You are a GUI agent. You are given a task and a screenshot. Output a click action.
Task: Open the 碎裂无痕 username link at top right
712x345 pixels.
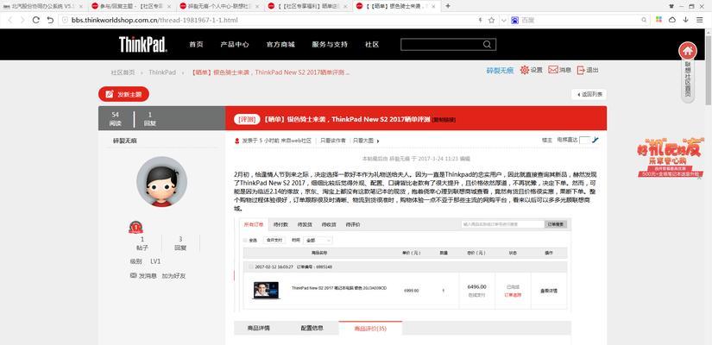pyautogui.click(x=500, y=71)
